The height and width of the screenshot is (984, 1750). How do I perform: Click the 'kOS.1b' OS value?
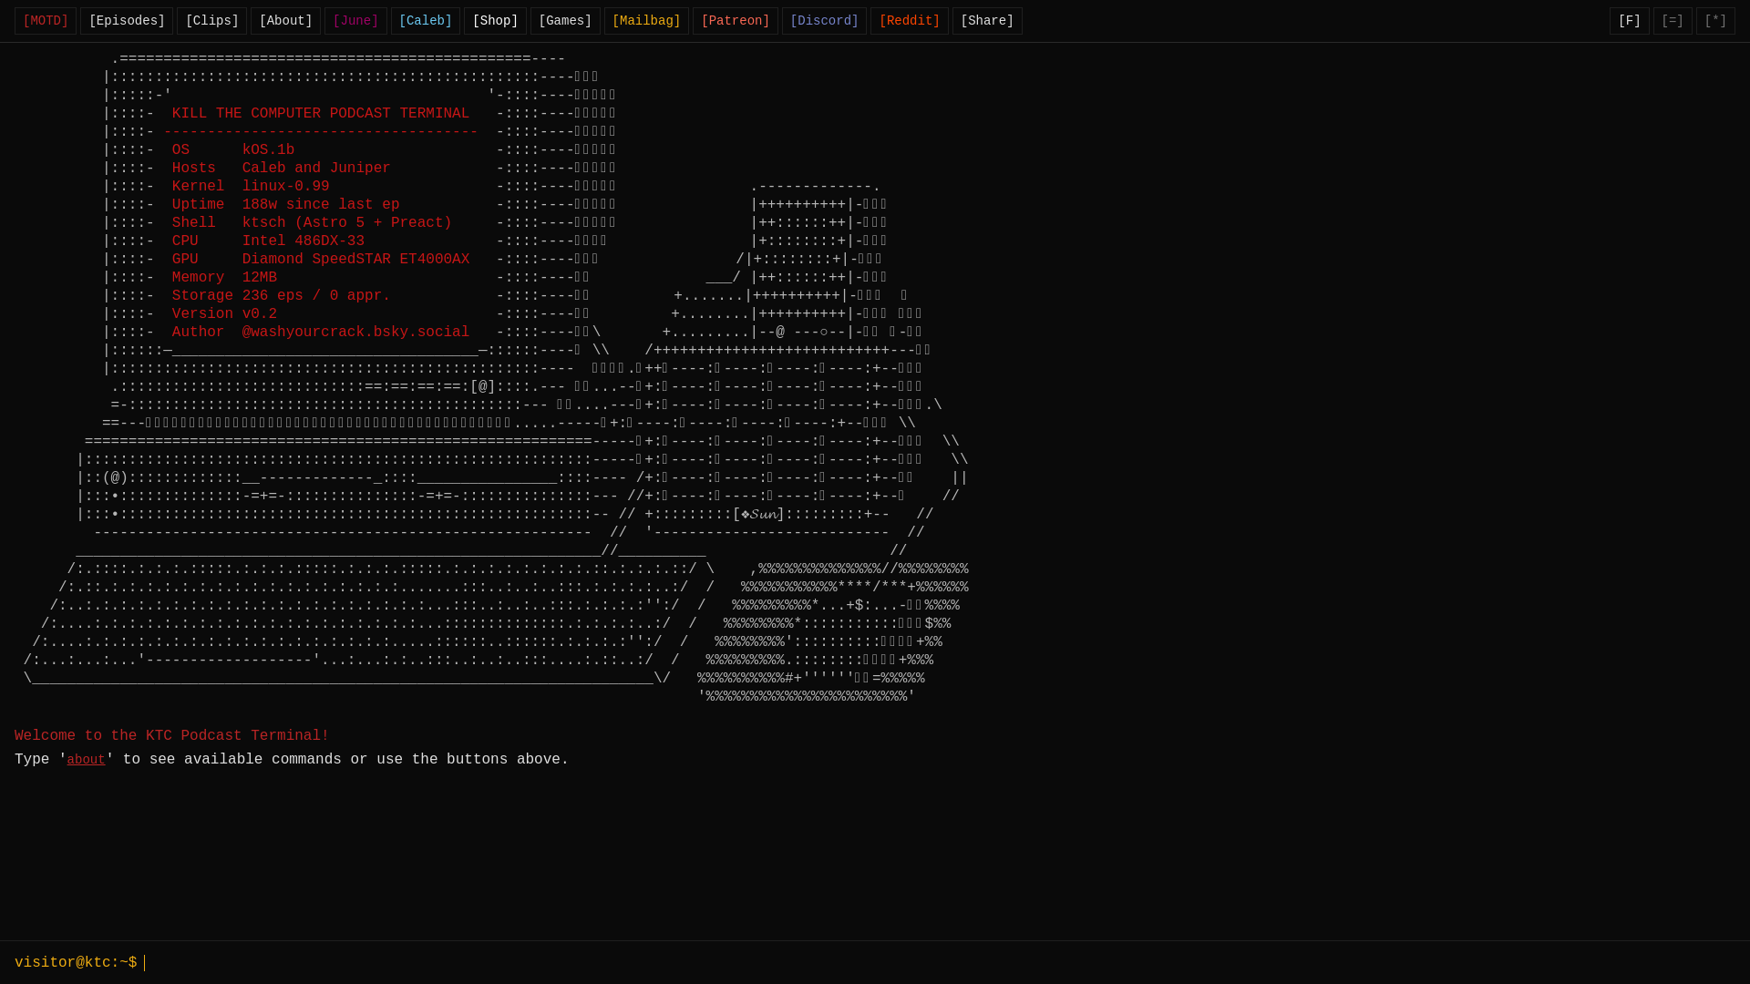(x=268, y=150)
